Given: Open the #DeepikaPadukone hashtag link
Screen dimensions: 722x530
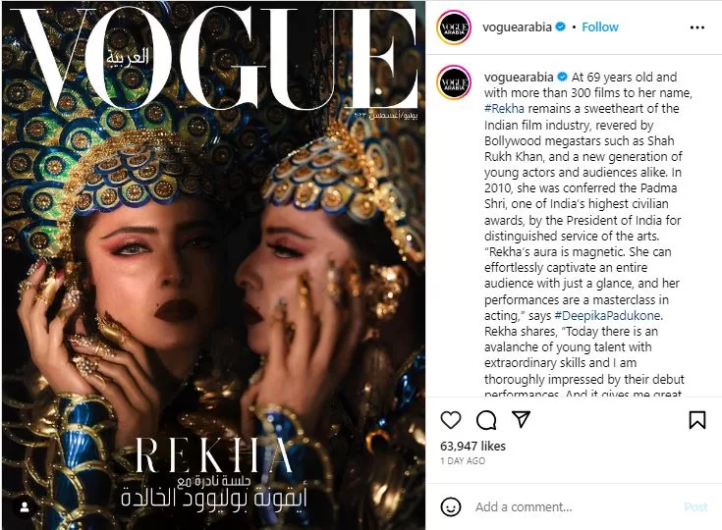Looking at the screenshot, I should point(608,316).
